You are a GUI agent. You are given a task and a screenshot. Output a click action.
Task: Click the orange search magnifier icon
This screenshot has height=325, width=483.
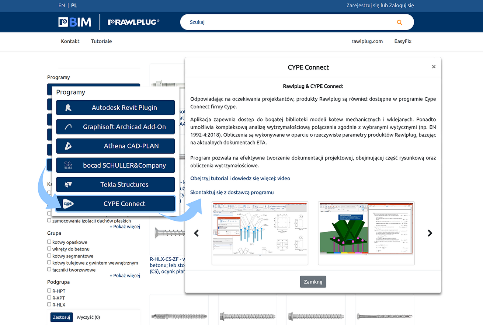pos(399,22)
